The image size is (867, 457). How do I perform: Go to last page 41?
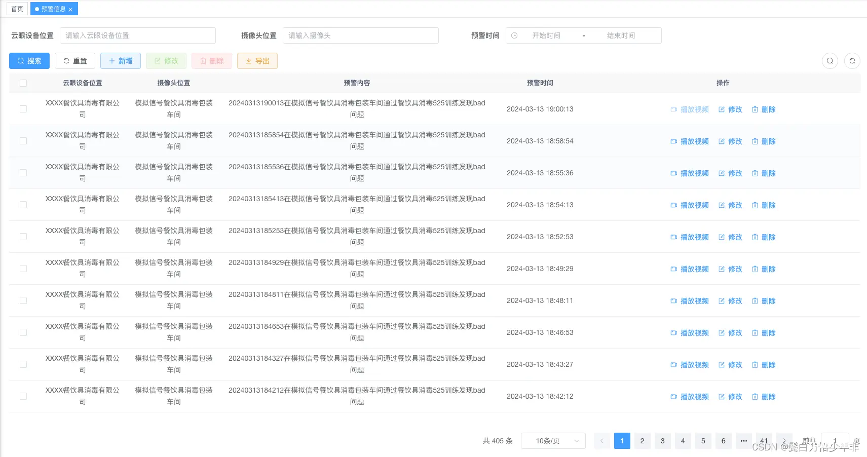764,441
